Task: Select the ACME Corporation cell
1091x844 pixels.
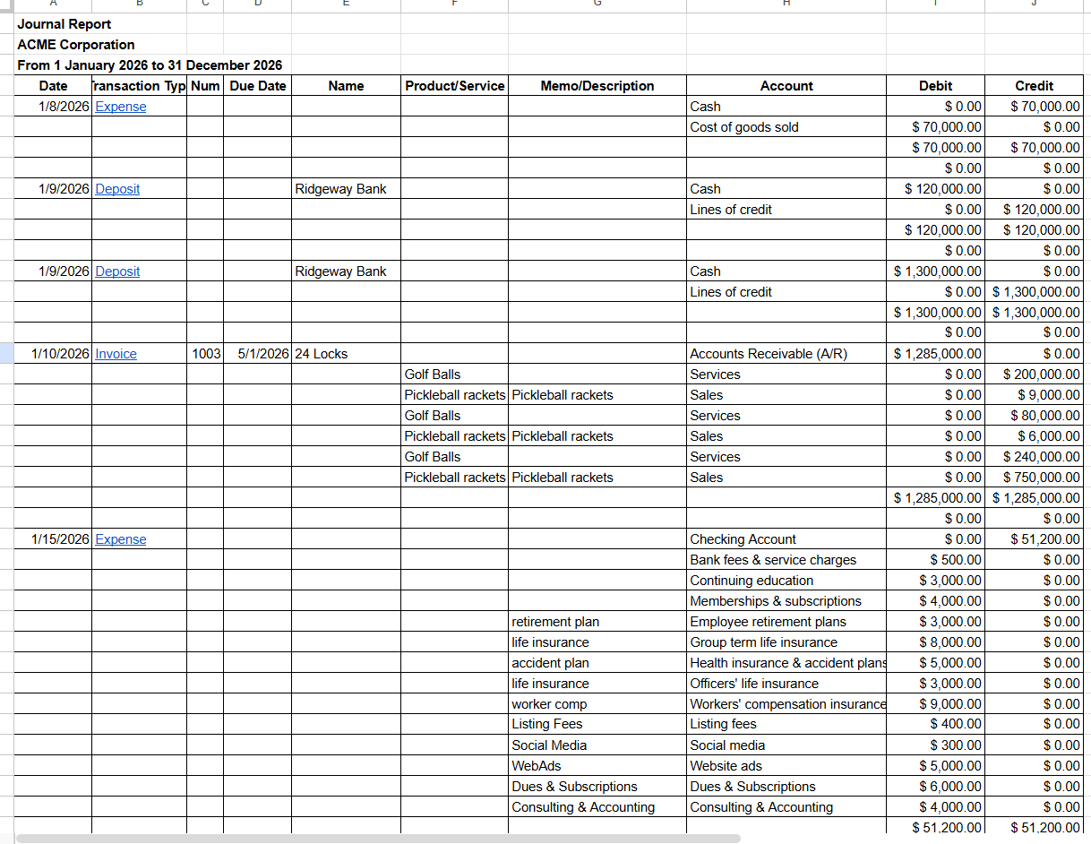Action: tap(76, 45)
